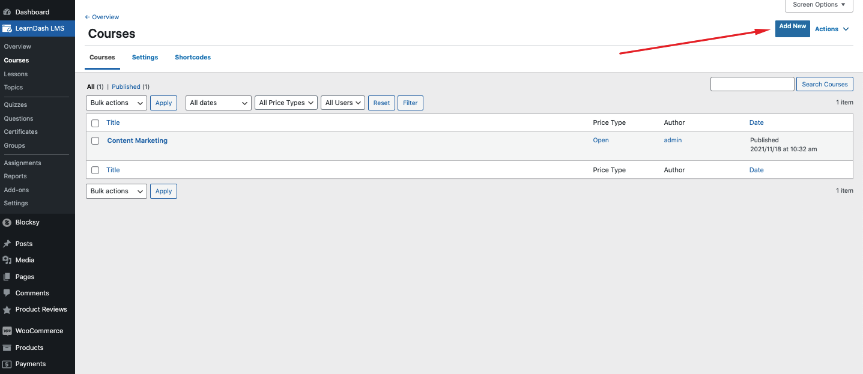Click the LearnDash LMS menu icon
This screenshot has width=863, height=374.
7,28
